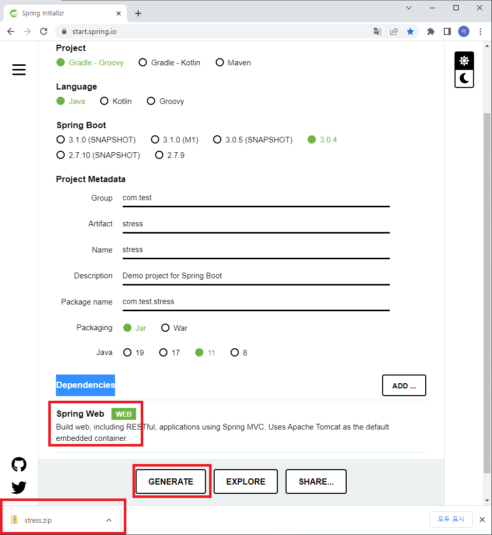The height and width of the screenshot is (535, 492).
Task: Choose Spring Boot 2.7.10 (SNAPSHOT)
Action: coord(98,155)
